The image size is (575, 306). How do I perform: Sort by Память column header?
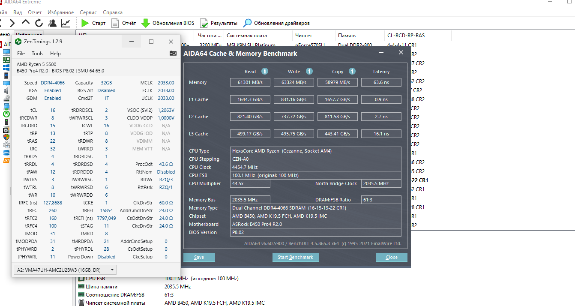[360, 36]
